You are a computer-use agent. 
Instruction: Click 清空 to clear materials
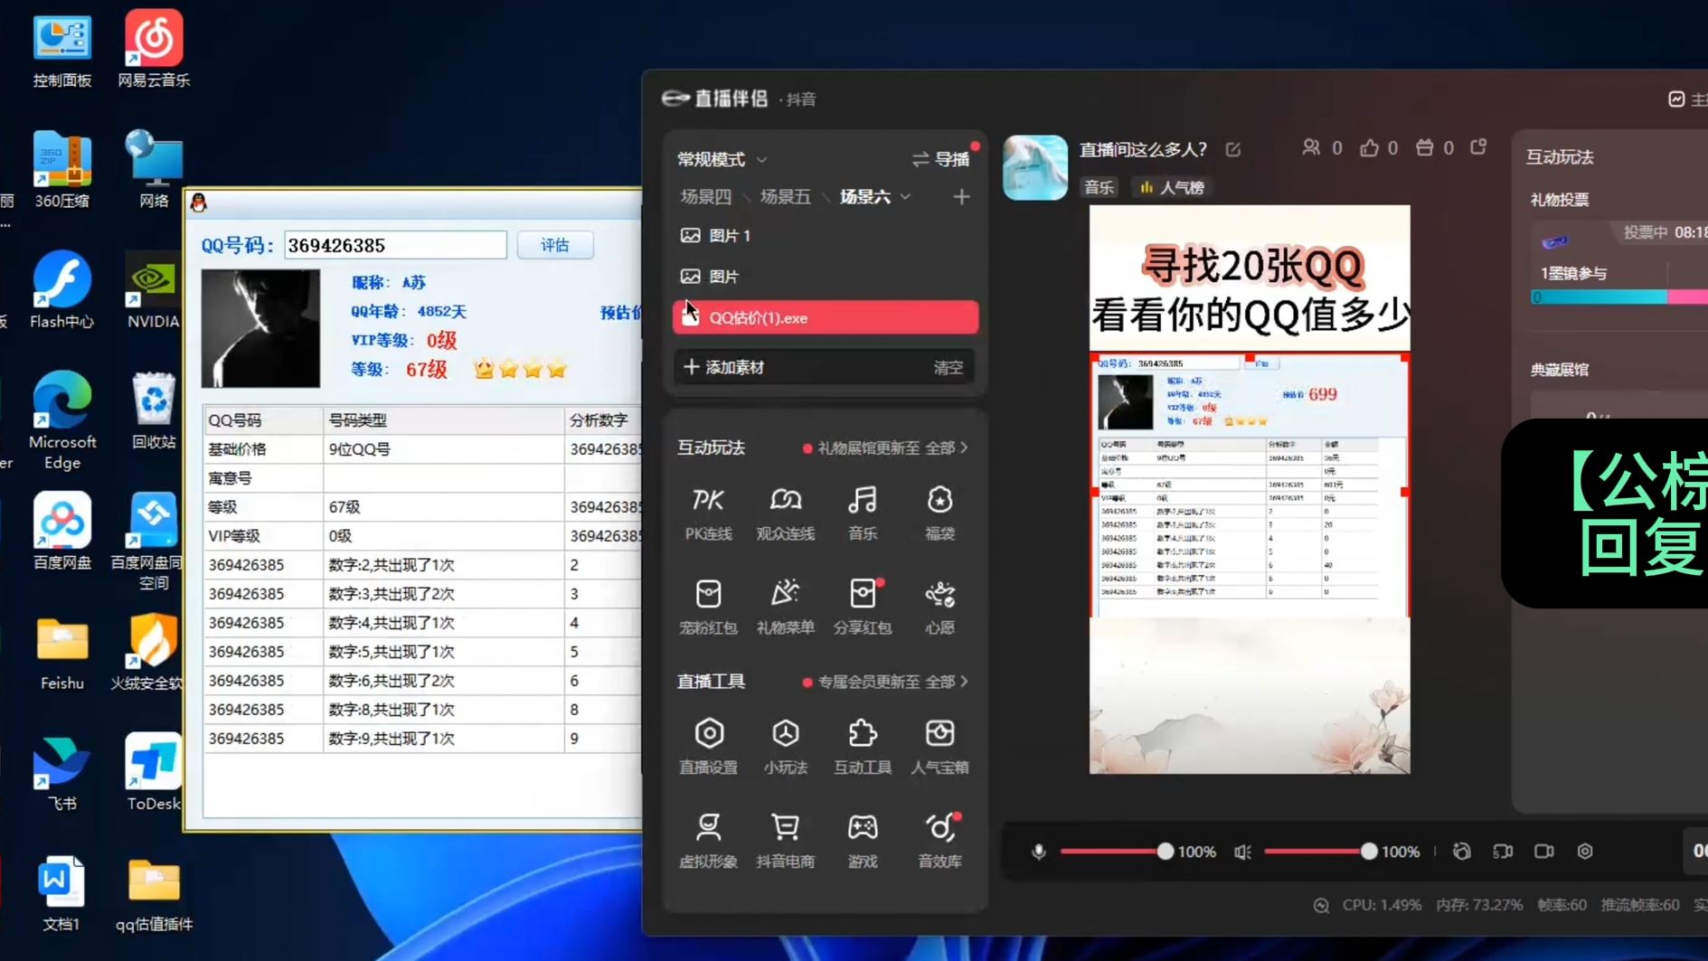[x=948, y=368]
